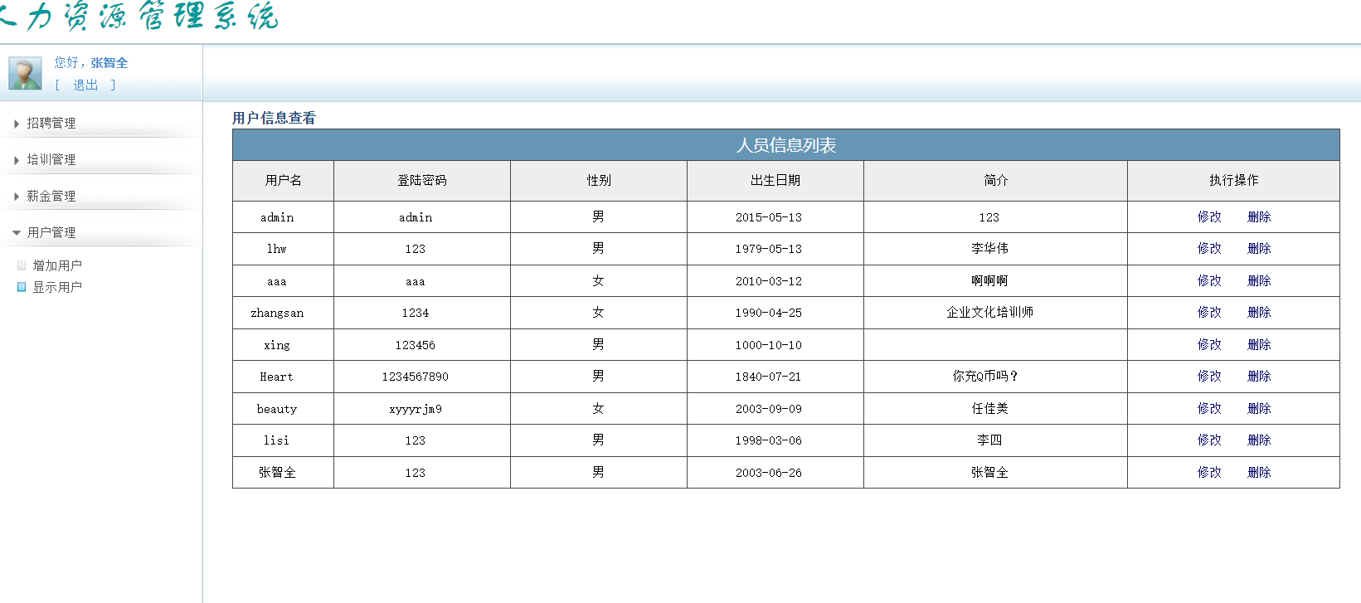Click 修改 for user Heart

pos(1209,376)
